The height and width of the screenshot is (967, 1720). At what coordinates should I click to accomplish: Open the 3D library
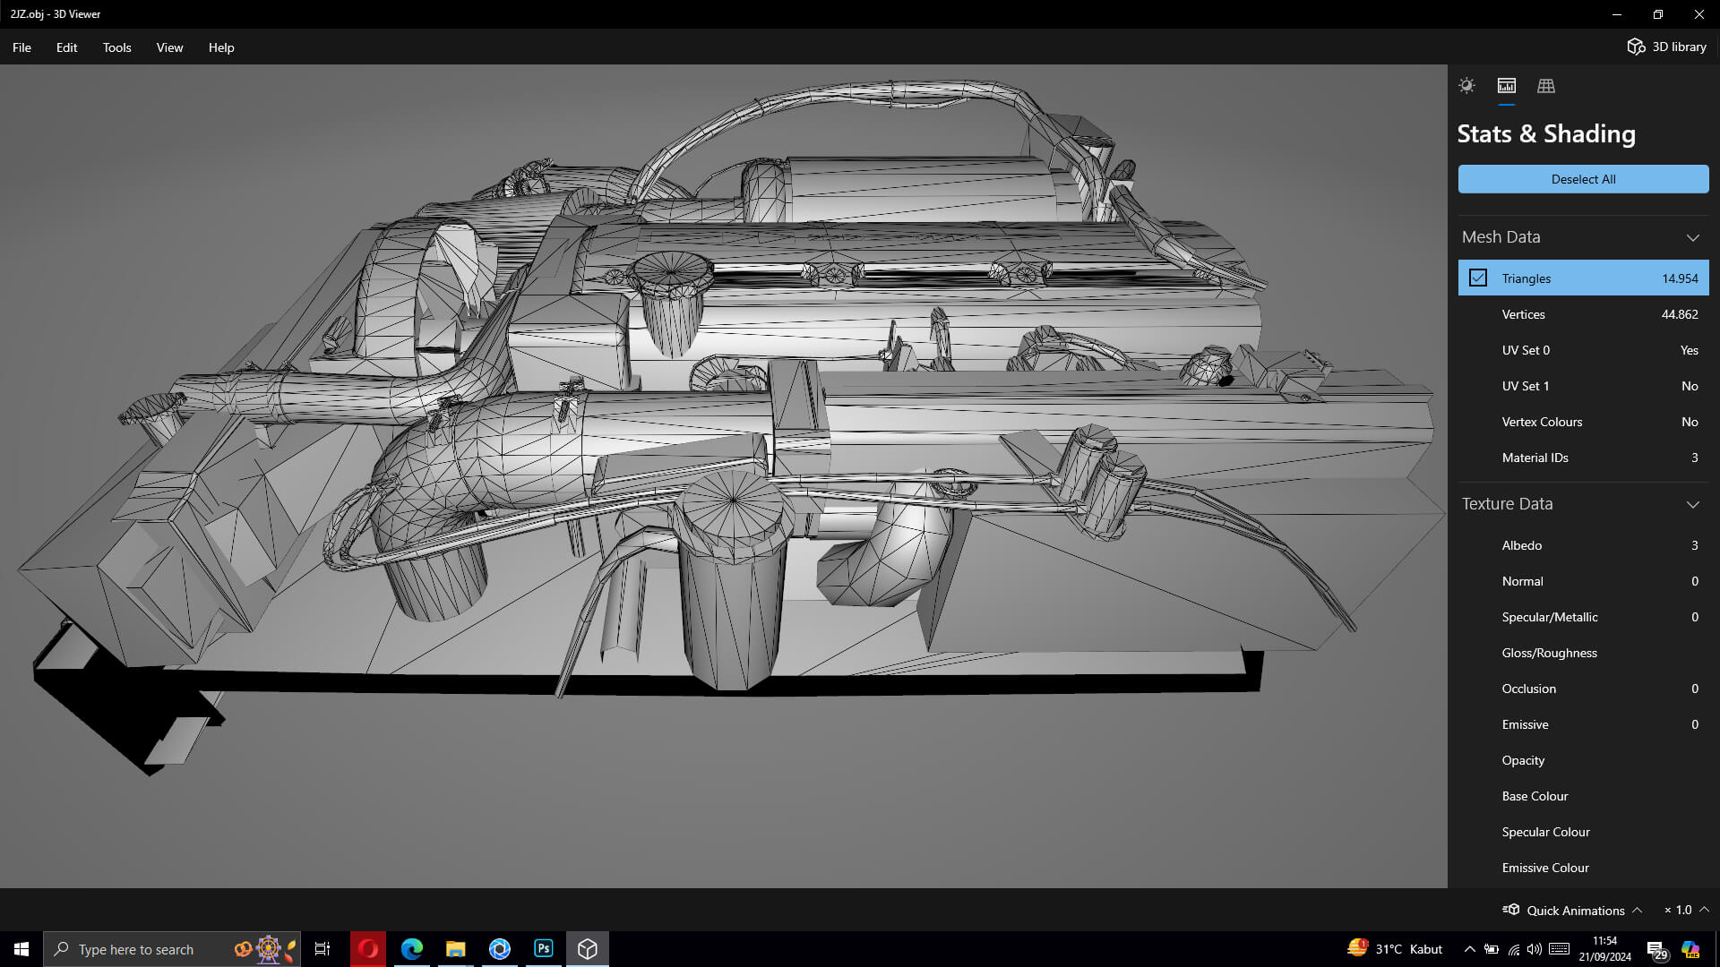[1666, 47]
